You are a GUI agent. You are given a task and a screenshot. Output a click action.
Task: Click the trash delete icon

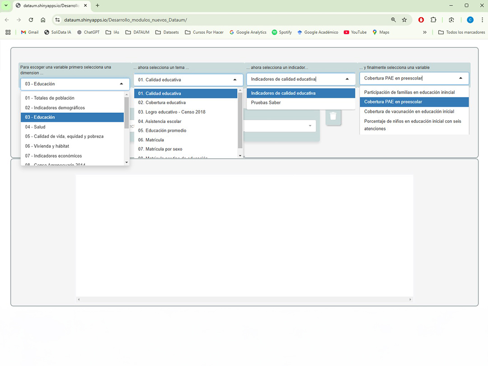(x=333, y=116)
